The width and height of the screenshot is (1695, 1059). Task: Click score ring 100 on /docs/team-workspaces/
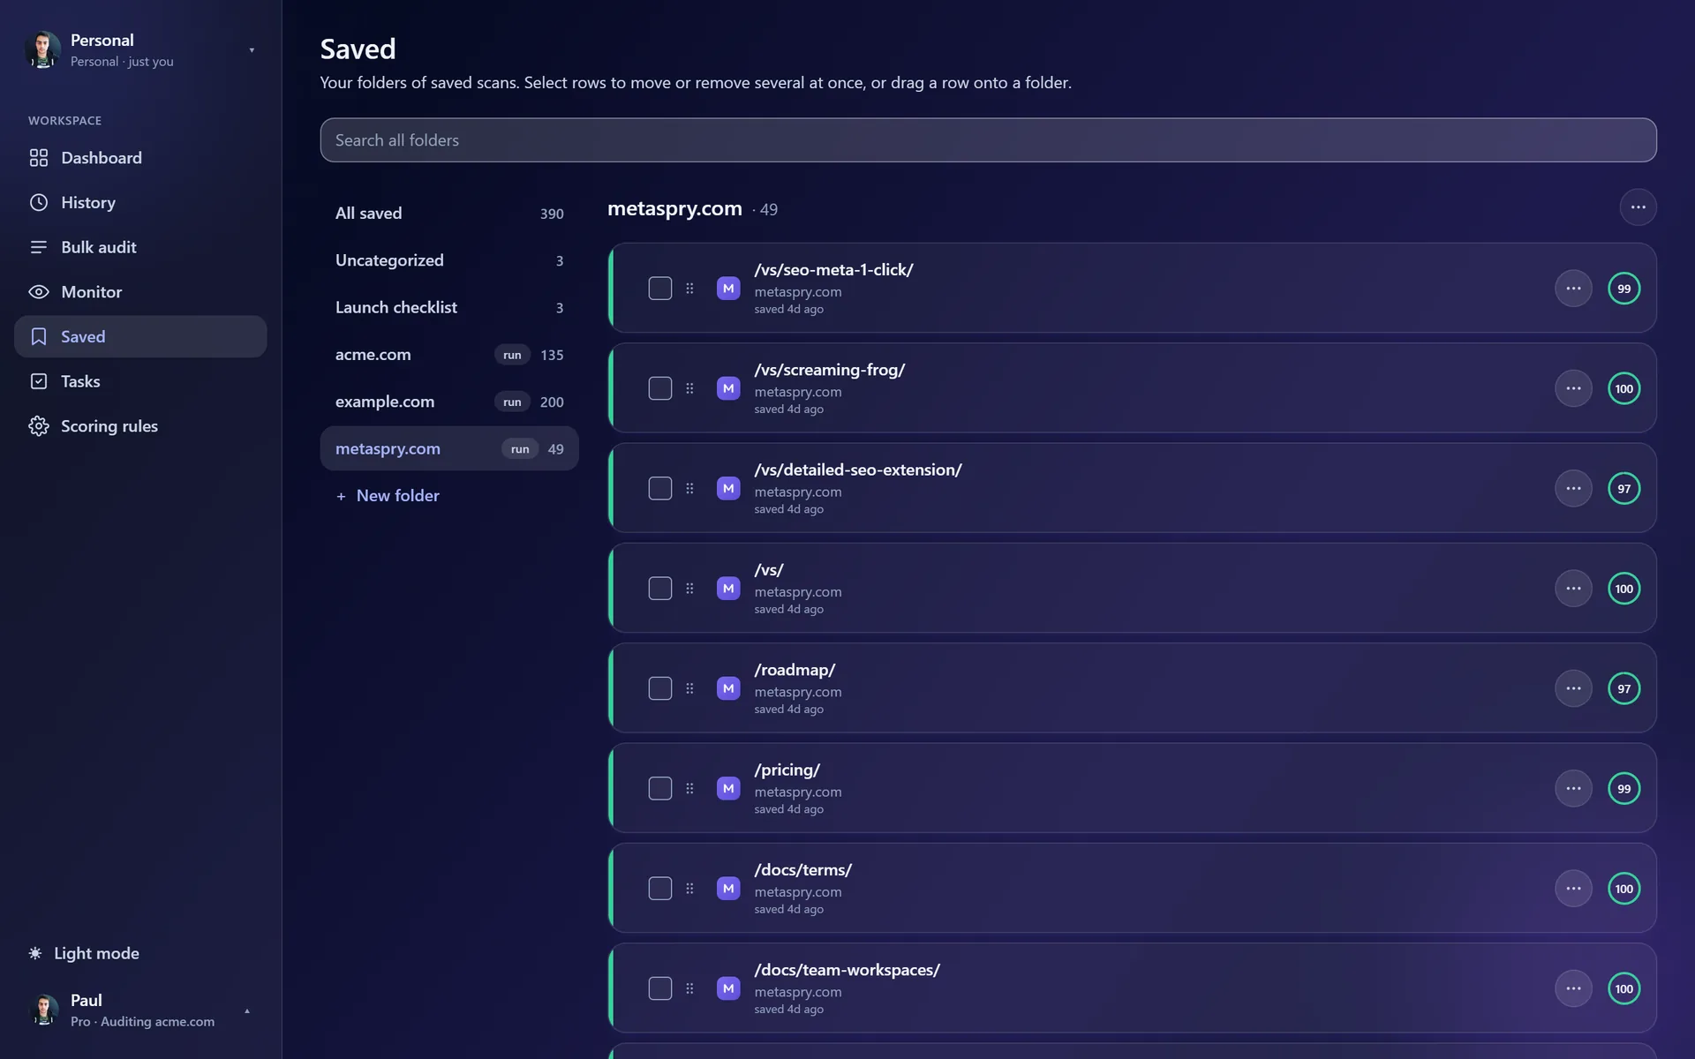pos(1623,988)
